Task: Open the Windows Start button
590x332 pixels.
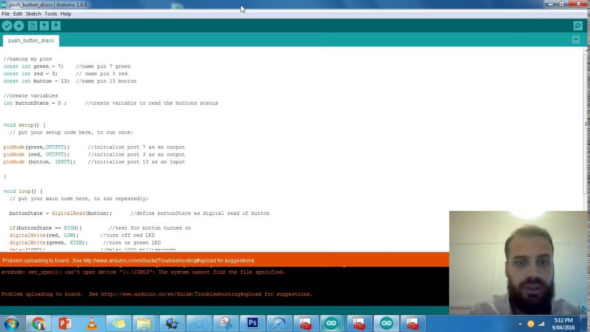Action: click(11, 323)
